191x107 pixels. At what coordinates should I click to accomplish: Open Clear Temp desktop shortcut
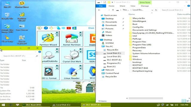7,39
